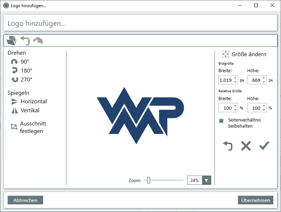Select Ausschnitt festlegen crop tool
This screenshot has width=281, height=212.
[28, 127]
